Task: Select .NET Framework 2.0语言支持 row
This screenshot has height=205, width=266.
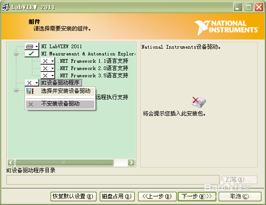Action: 92,68
